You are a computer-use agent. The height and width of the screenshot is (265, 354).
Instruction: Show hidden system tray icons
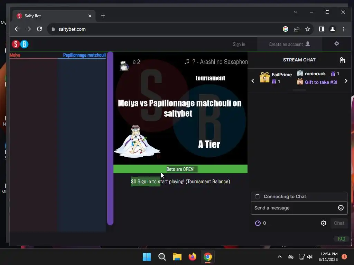[x=279, y=257]
